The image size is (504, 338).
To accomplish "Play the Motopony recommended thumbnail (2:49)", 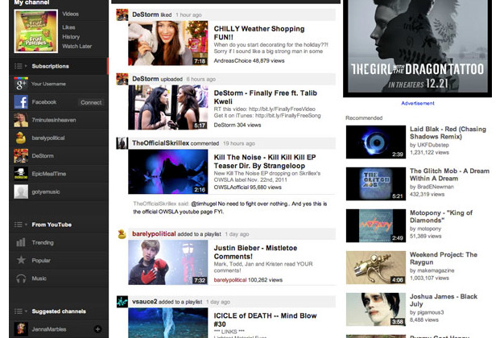I will 376,225.
